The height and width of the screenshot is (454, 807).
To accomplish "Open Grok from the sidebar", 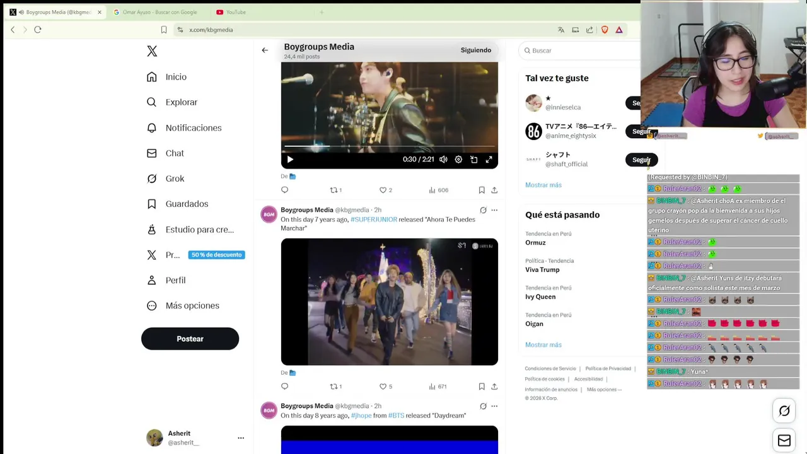I will click(165, 178).
